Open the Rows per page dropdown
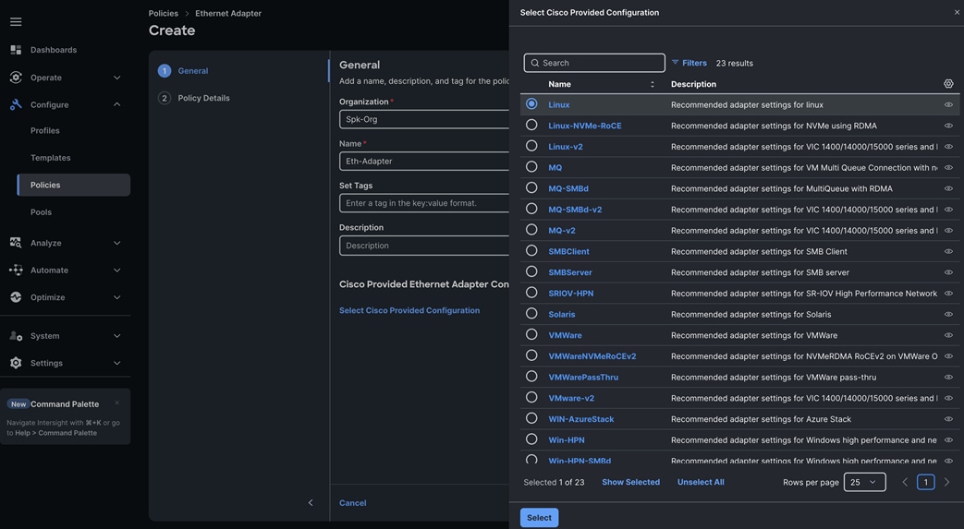This screenshot has width=964, height=529. click(864, 482)
